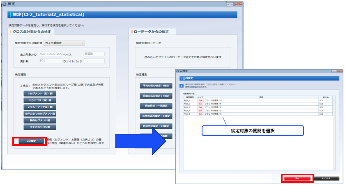Click the ブランド好意度／C title cell
Viewport: 345px width, 186px height.
click(x=261, y=107)
